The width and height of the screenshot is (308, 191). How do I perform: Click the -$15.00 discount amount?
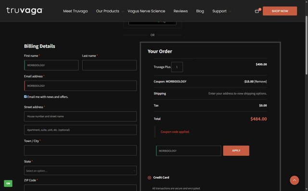(249, 82)
